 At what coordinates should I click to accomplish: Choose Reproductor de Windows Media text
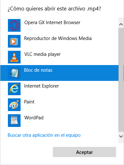pyautogui.click(x=58, y=38)
